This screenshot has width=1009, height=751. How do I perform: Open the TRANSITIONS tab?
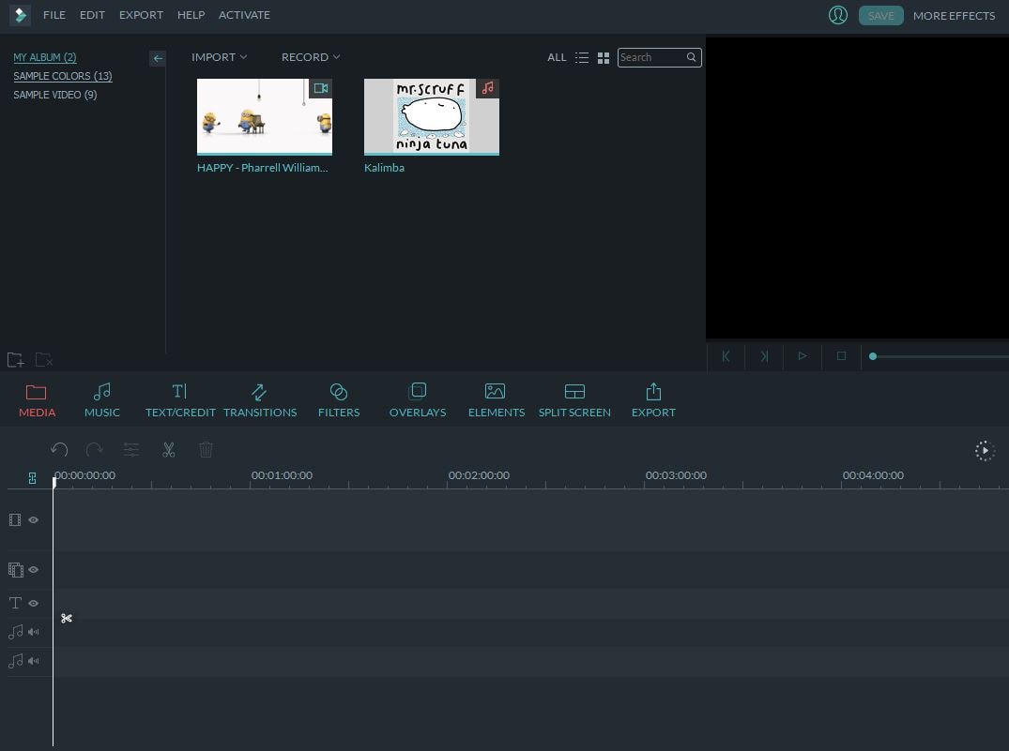(260, 400)
